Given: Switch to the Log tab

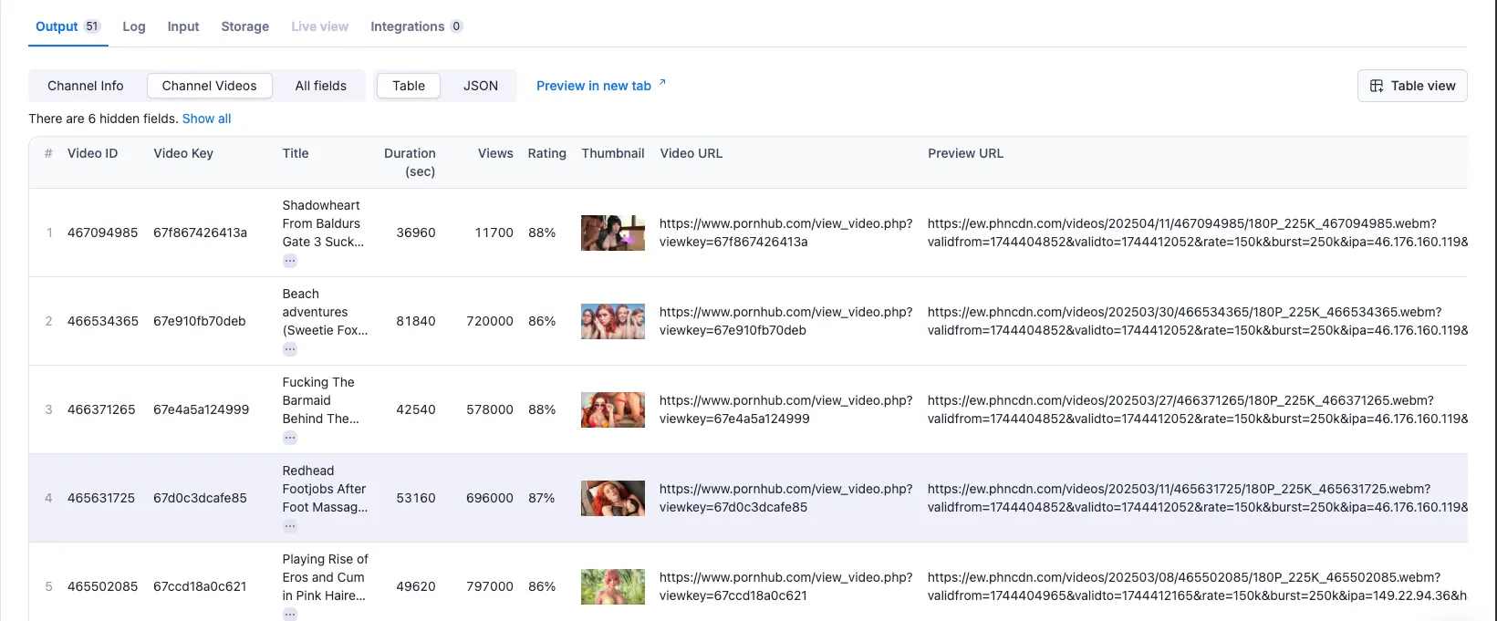Looking at the screenshot, I should pyautogui.click(x=134, y=26).
